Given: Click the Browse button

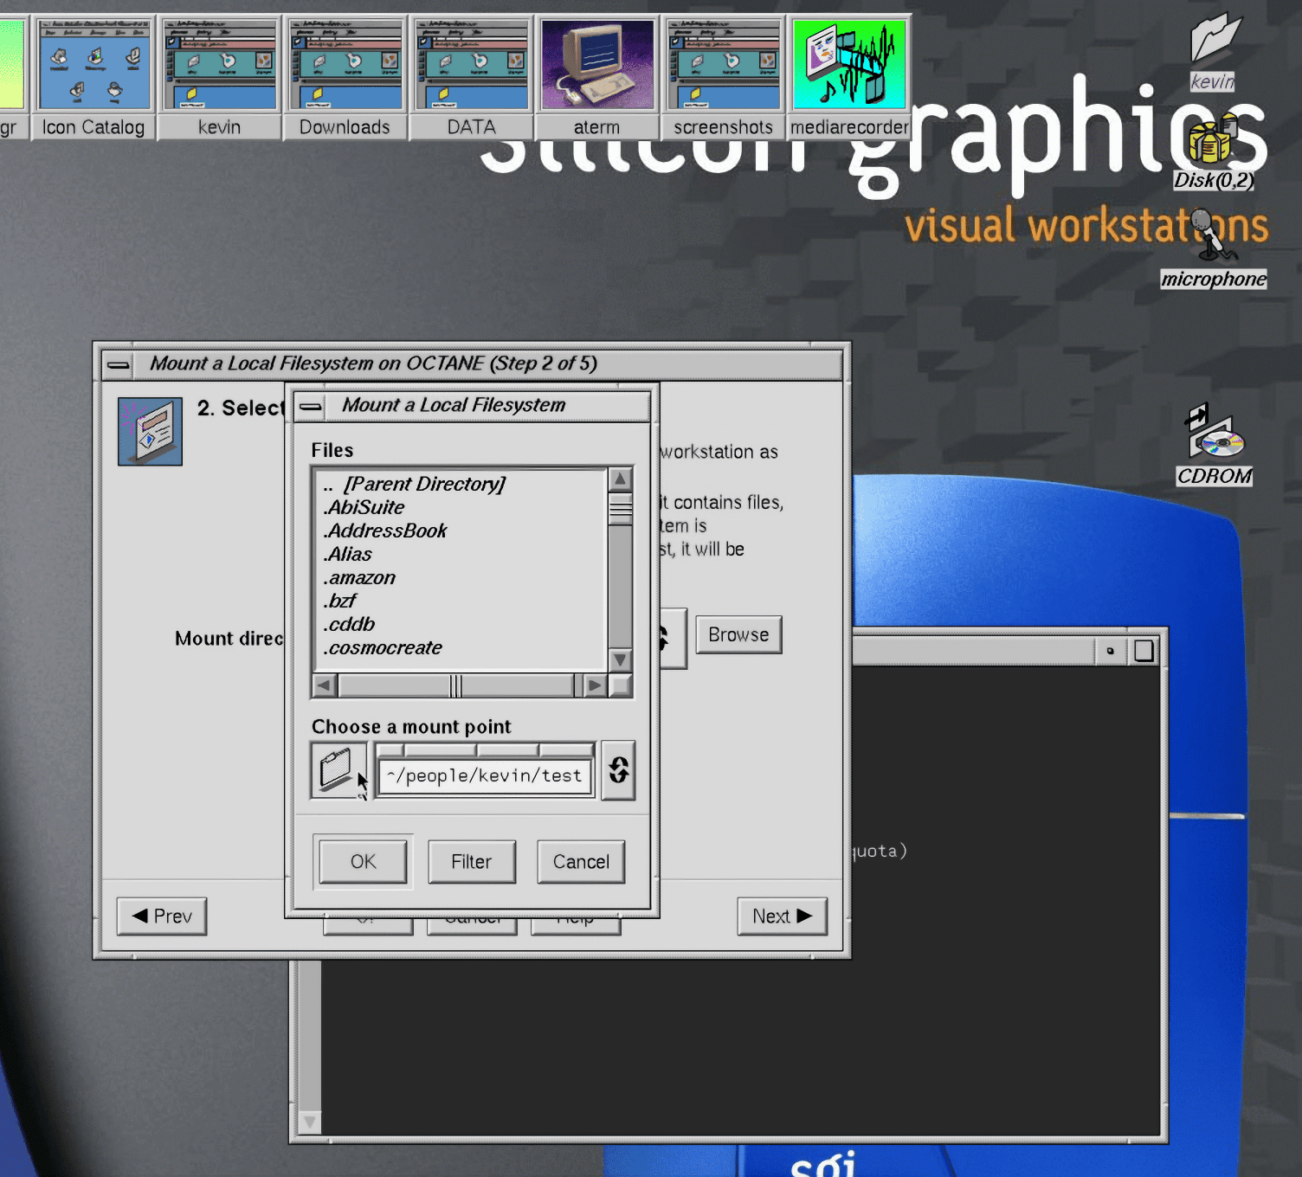Looking at the screenshot, I should click(x=738, y=634).
